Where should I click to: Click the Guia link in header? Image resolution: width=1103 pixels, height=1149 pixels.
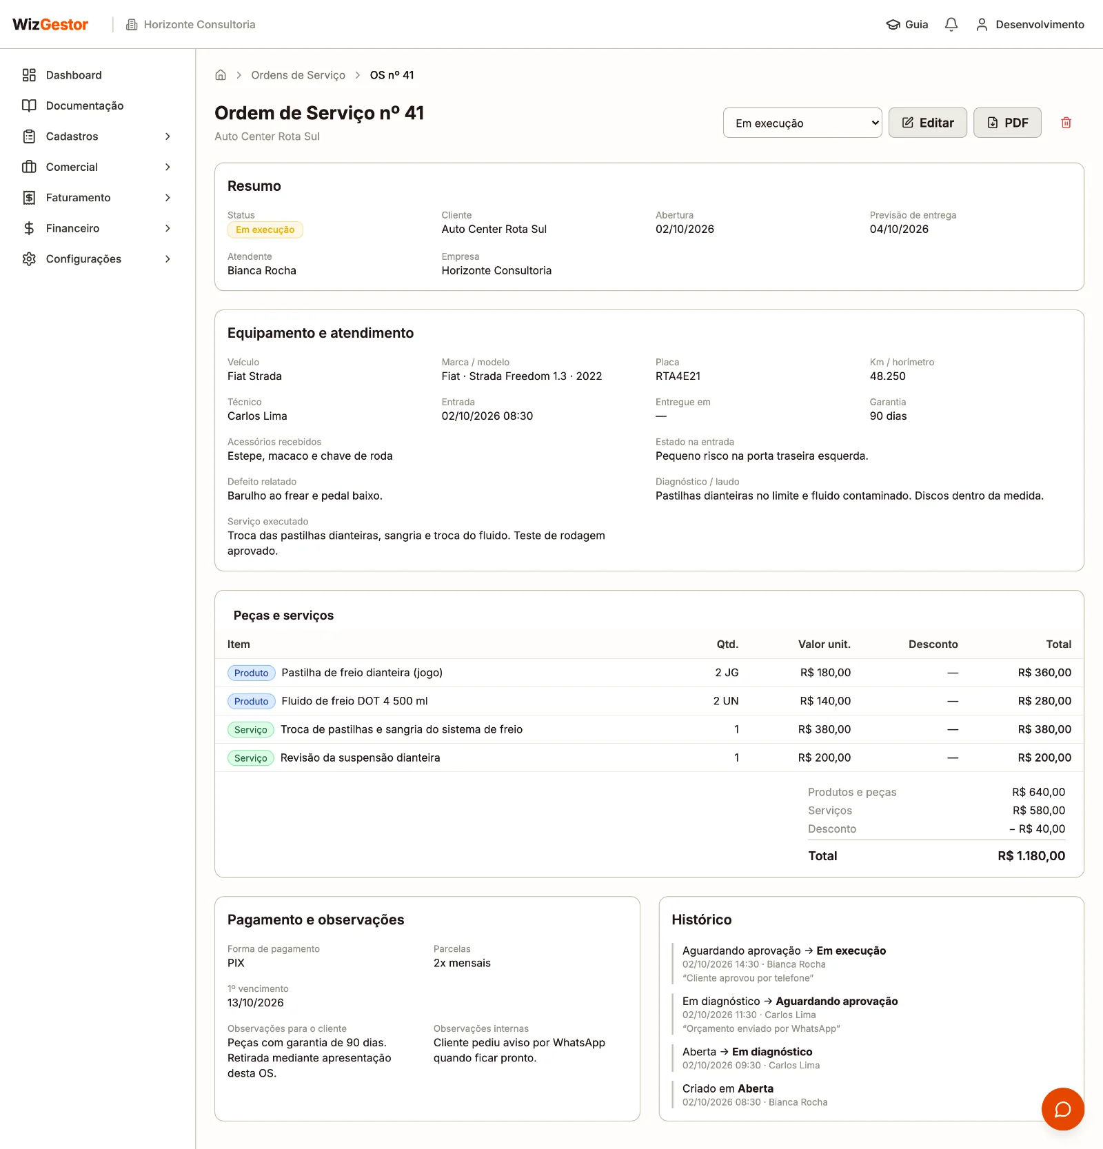[x=907, y=25]
